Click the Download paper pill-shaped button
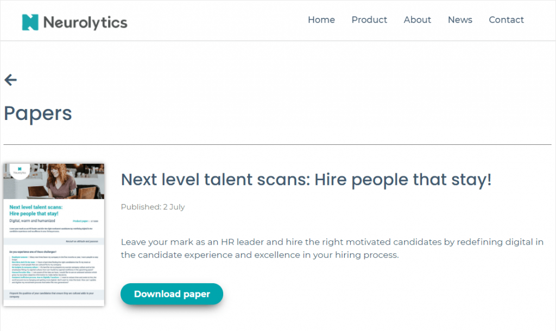The width and height of the screenshot is (556, 331). (x=172, y=294)
